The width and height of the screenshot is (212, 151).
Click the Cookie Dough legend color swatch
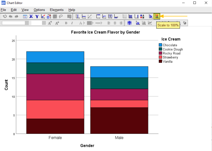click(160, 49)
